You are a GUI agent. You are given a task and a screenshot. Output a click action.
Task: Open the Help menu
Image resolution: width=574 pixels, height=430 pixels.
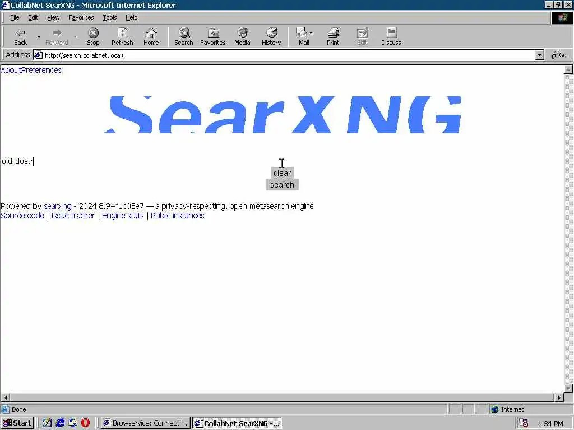[x=131, y=17]
